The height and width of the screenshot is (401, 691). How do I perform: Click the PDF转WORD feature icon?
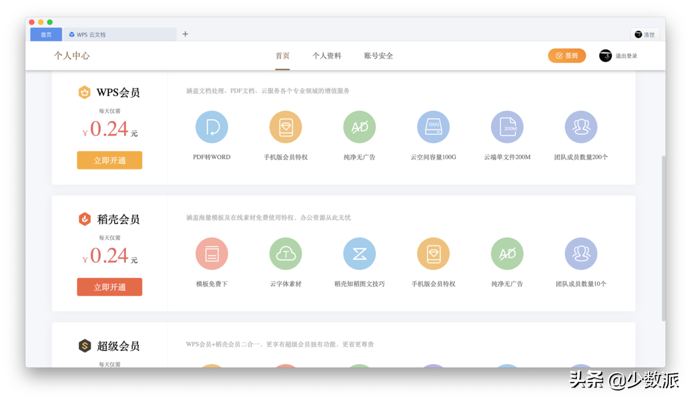212,128
